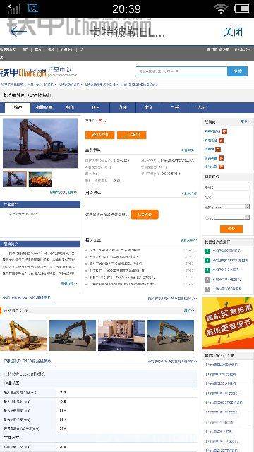Click the green number 1 rank badge

click(207, 251)
